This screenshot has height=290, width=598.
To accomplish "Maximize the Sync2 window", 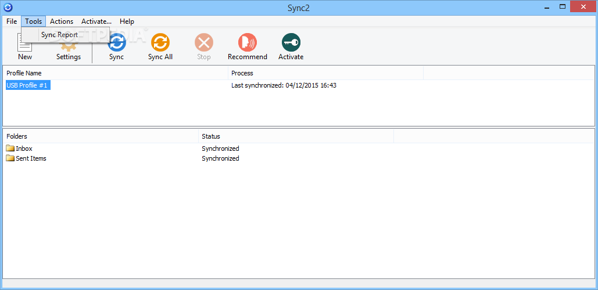I will click(x=562, y=7).
